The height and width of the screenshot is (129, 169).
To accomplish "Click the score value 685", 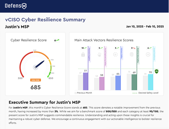I will point(36,87).
